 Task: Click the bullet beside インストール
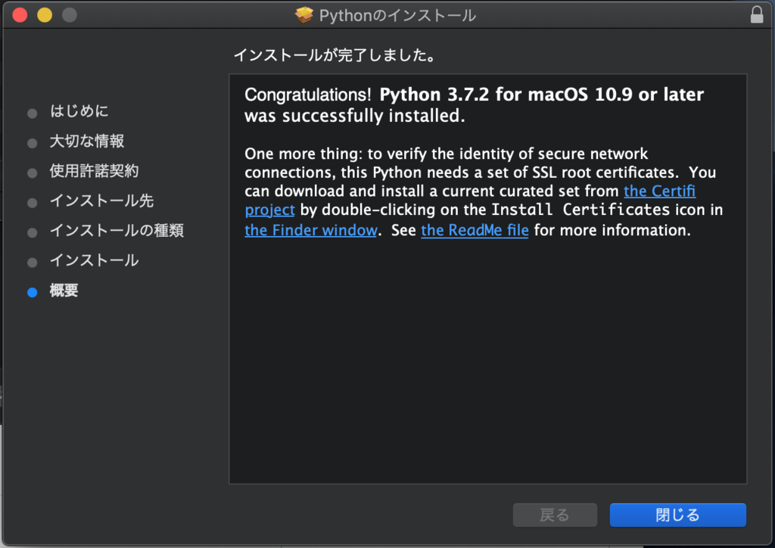31,261
